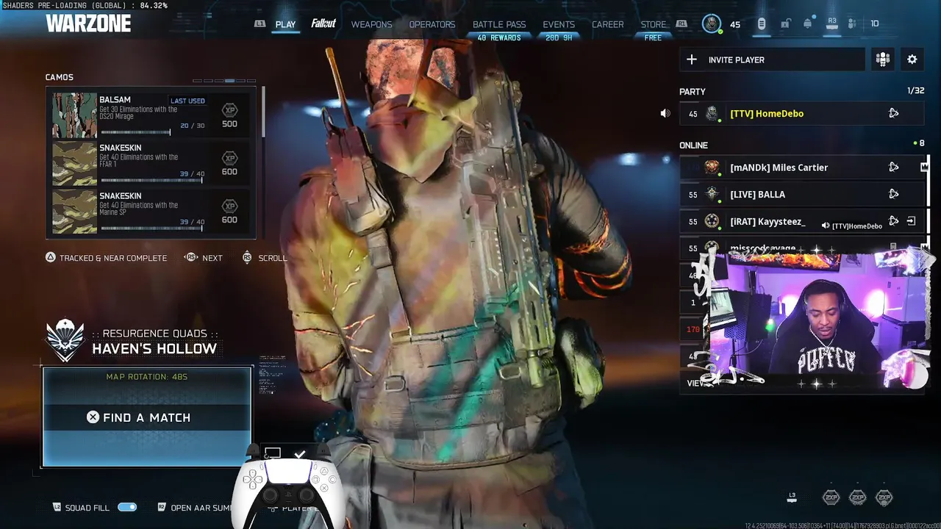
Task: Click the camo page indicator dashes
Action: [224, 81]
